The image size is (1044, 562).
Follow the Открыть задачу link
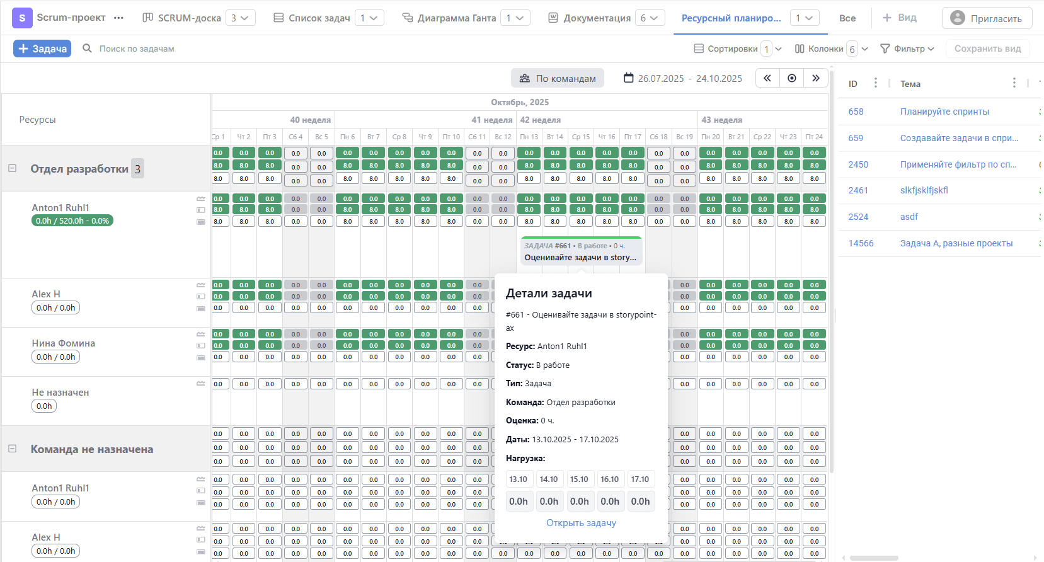pyautogui.click(x=581, y=523)
